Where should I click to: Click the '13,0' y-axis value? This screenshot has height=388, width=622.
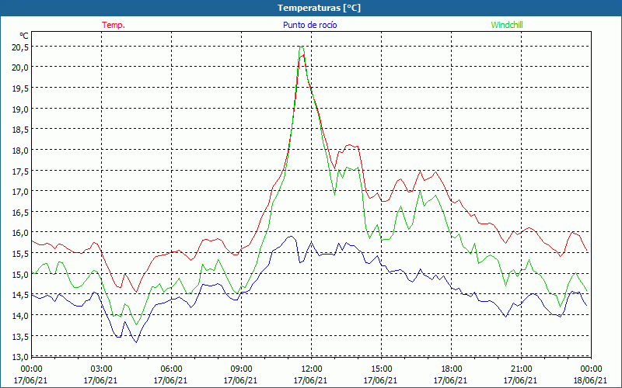pos(20,357)
